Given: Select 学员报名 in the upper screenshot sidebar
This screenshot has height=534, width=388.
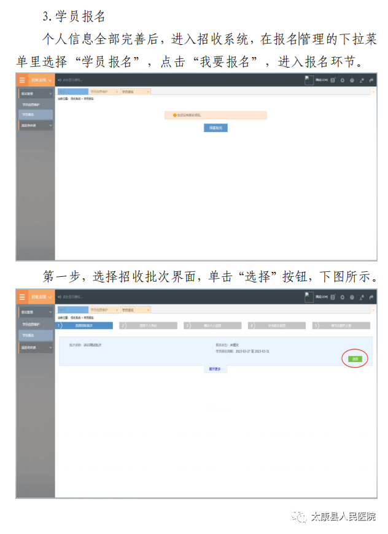Looking at the screenshot, I should coord(36,114).
